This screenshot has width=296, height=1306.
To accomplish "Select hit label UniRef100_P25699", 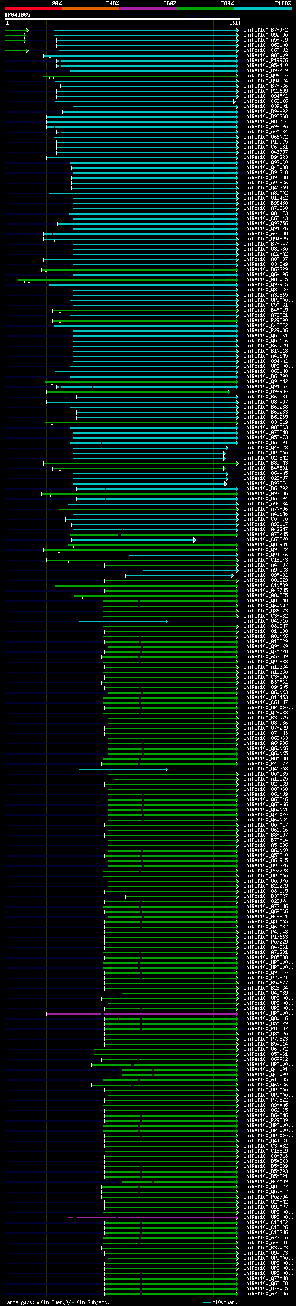I will (265, 91).
